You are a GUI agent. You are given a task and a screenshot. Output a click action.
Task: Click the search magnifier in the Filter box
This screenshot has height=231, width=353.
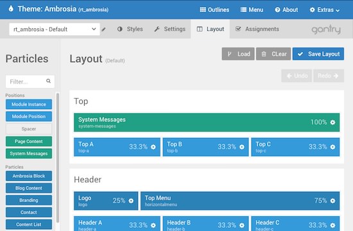click(48, 81)
